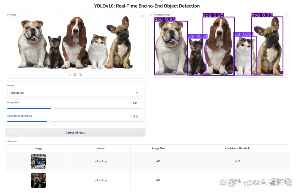Clear the input image with X icon
Screen dimensions: 298x193
click(x=142, y=16)
